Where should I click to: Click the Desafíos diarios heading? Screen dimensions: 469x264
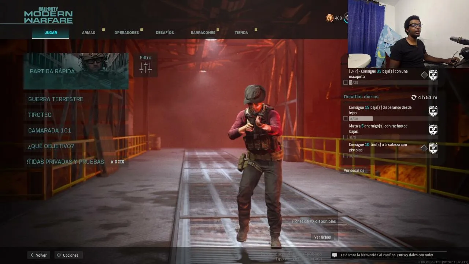point(361,97)
